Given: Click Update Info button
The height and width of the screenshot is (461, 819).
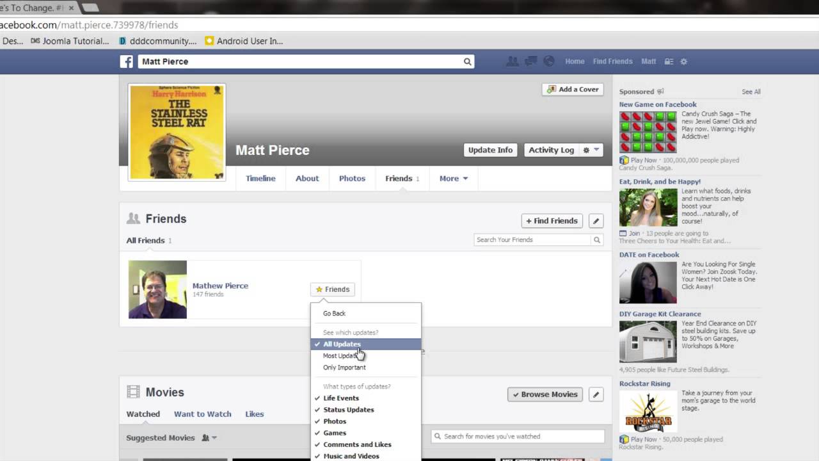Looking at the screenshot, I should (490, 150).
